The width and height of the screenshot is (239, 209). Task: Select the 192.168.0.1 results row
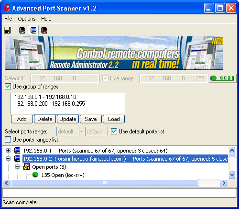95,151
